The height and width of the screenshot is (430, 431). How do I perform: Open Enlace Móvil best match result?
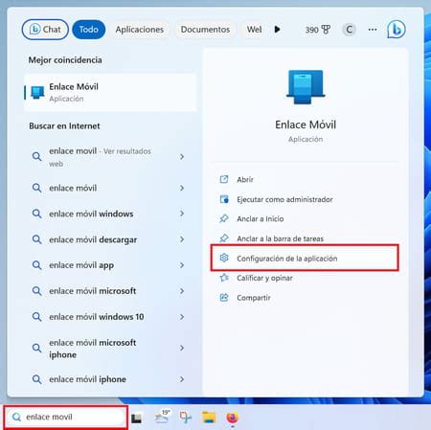click(110, 93)
